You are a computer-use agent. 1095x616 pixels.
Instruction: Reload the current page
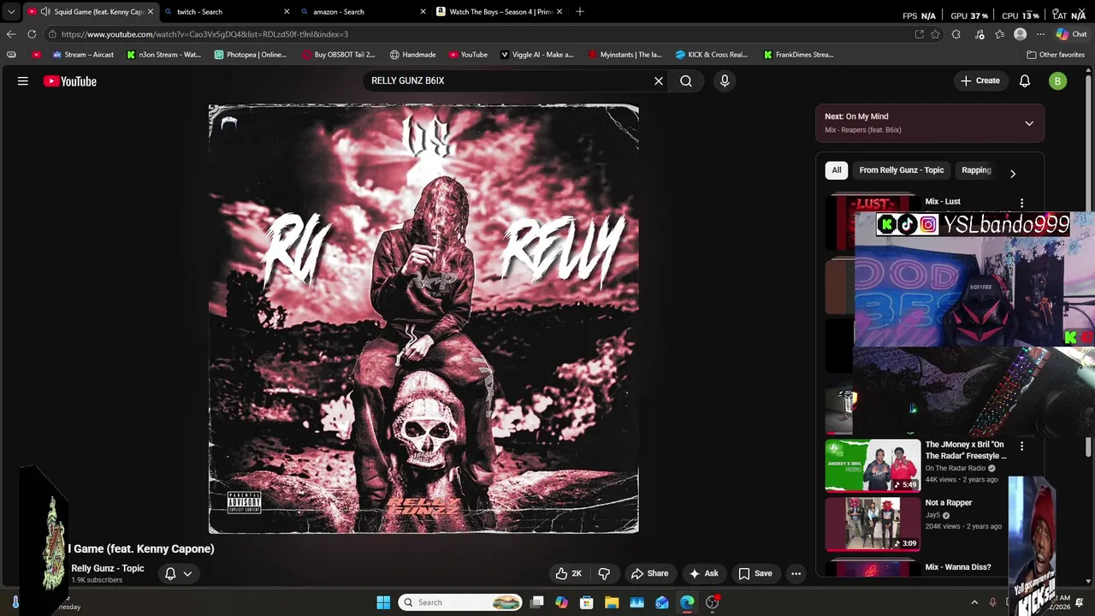[32, 34]
